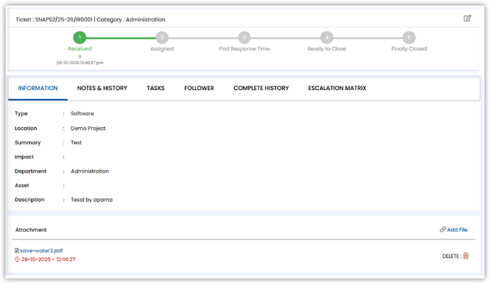490x284 pixels.
Task: Switch to the Follower tab
Action: [199, 88]
